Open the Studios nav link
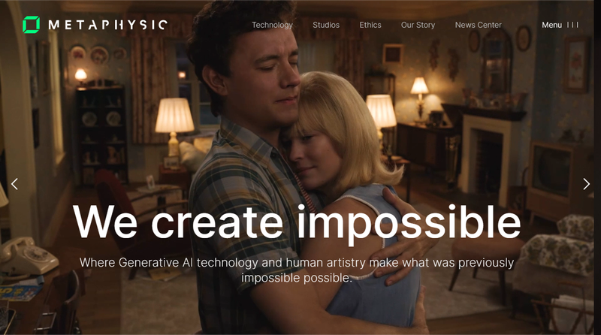The height and width of the screenshot is (335, 601). (326, 25)
